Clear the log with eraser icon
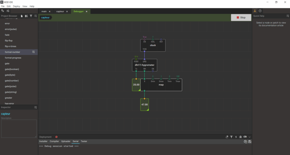This screenshot has height=155, width=290. coord(227,137)
